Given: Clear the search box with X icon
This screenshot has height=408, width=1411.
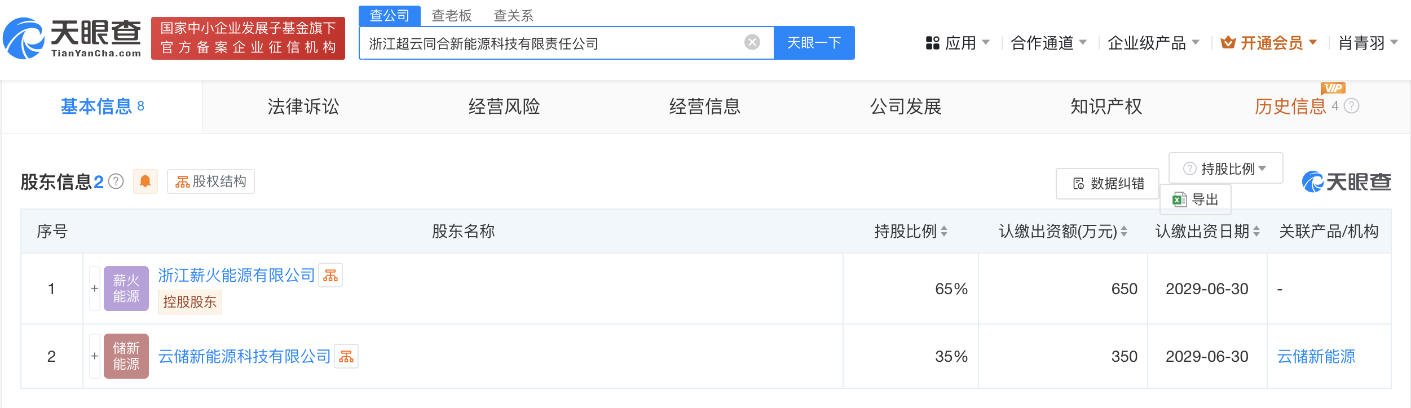Looking at the screenshot, I should 752,42.
